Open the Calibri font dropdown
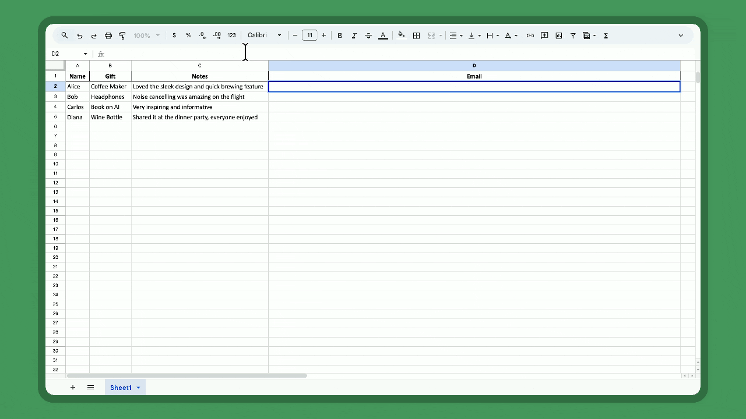Image resolution: width=746 pixels, height=419 pixels. tap(265, 35)
